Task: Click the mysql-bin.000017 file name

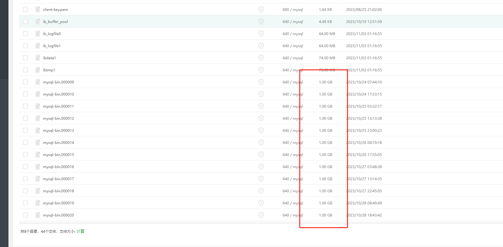Action: pos(58,179)
